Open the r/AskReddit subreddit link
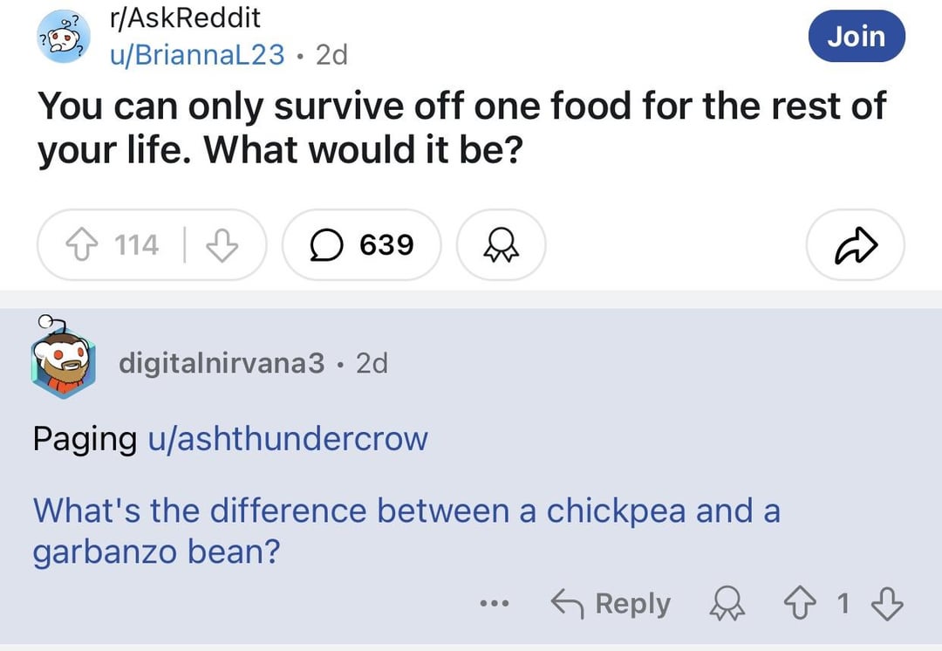The height and width of the screenshot is (651, 942). pos(185,17)
